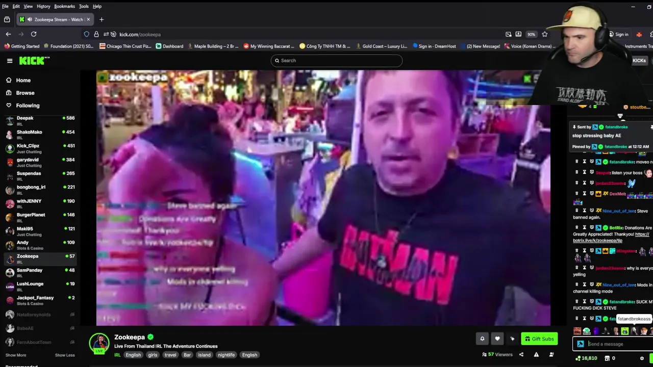Screen dimensions: 653x367
Task: Click Sign in on Firefox toolbar
Action: click(618, 34)
